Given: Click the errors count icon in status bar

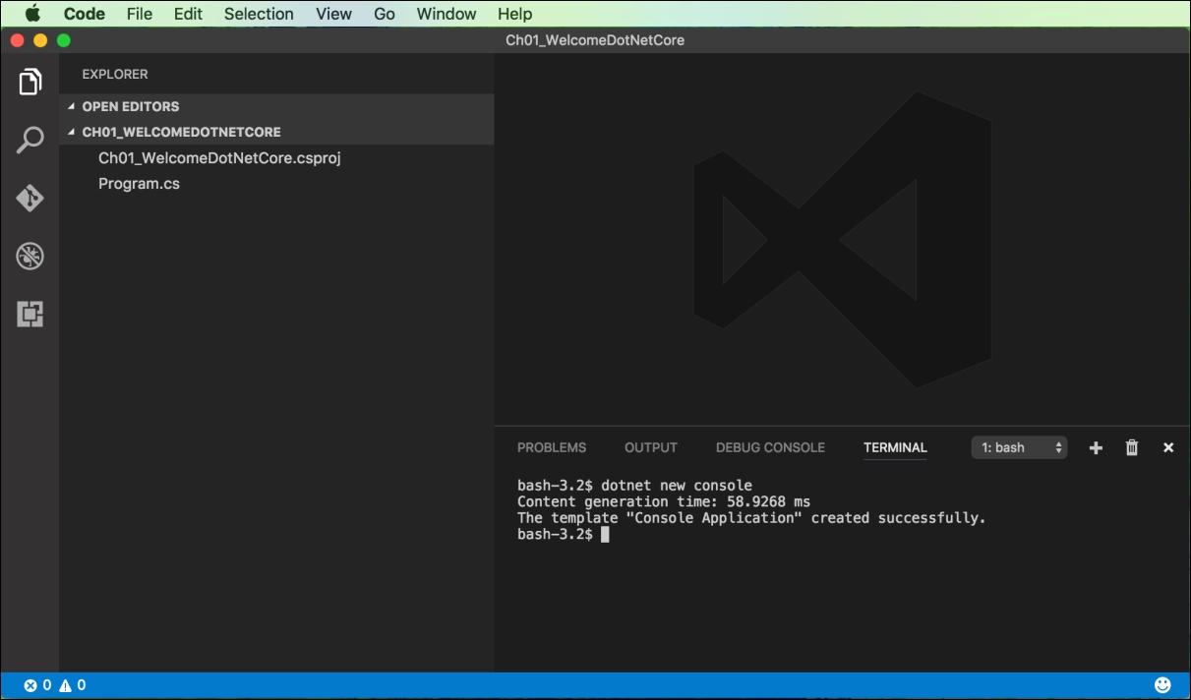Looking at the screenshot, I should click(37, 685).
